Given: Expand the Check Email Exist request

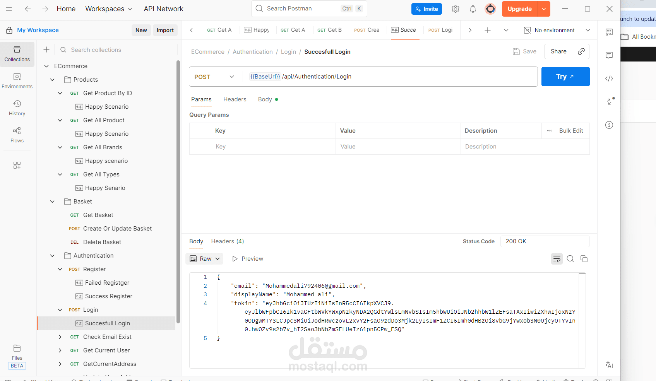Looking at the screenshot, I should [60, 337].
